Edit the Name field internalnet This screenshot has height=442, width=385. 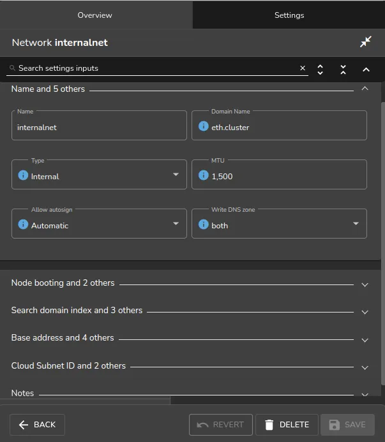coord(99,126)
